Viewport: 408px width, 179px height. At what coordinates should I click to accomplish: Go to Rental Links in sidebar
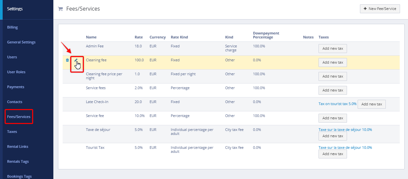(x=18, y=147)
